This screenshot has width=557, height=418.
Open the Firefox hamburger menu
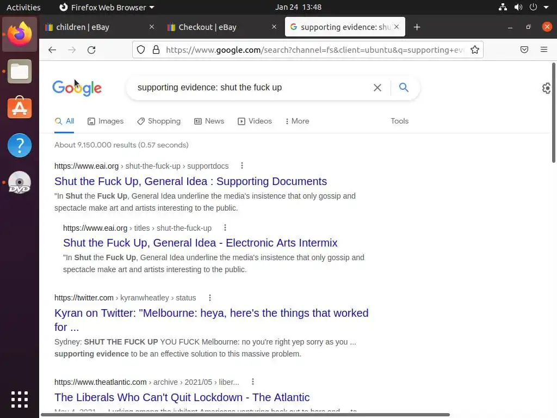pos(544,50)
